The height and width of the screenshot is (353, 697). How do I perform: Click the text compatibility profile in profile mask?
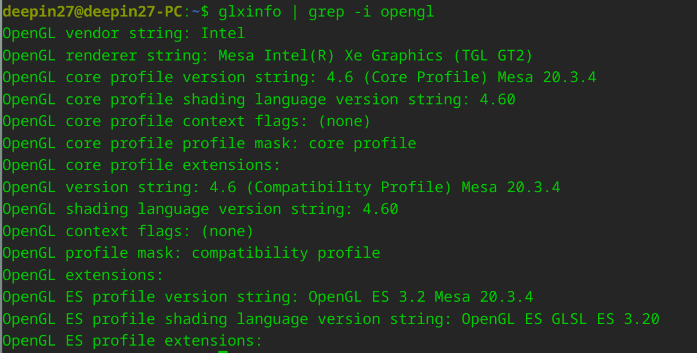[286, 253]
